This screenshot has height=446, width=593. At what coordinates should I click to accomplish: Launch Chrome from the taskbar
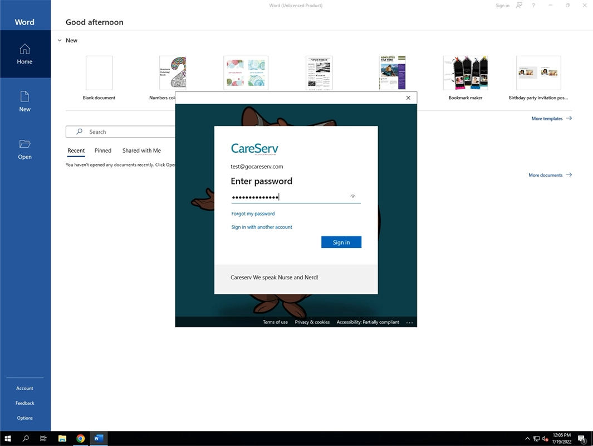tap(80, 438)
